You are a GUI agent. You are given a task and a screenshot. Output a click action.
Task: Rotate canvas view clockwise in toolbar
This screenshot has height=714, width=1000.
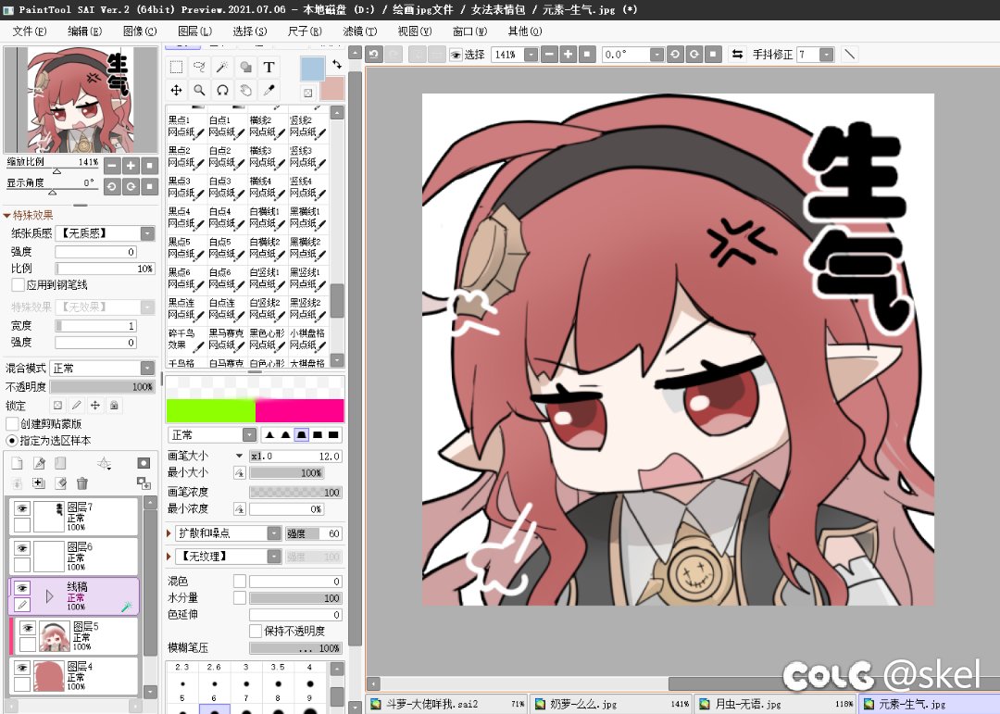click(694, 55)
